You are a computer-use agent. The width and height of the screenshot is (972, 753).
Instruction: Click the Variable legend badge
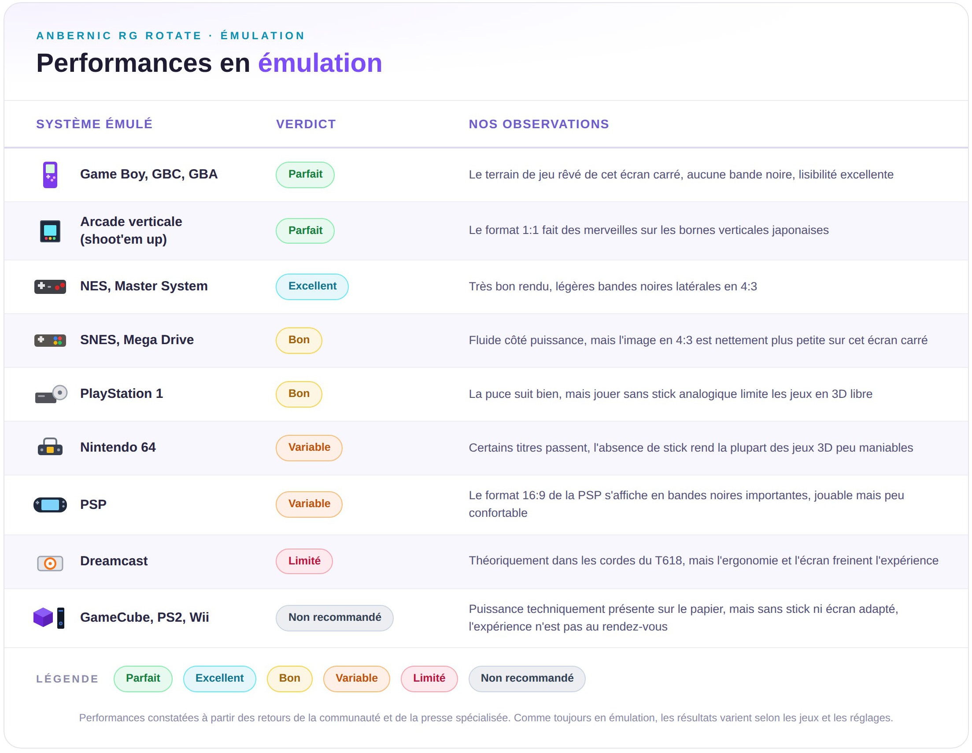click(356, 679)
